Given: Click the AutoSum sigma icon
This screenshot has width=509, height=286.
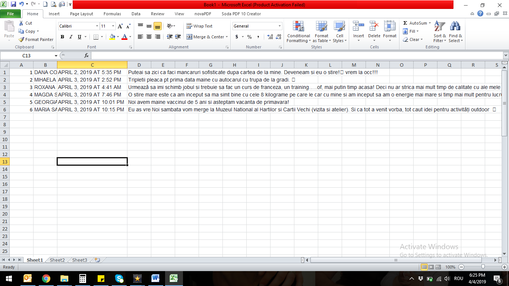Looking at the screenshot, I should click(x=405, y=23).
